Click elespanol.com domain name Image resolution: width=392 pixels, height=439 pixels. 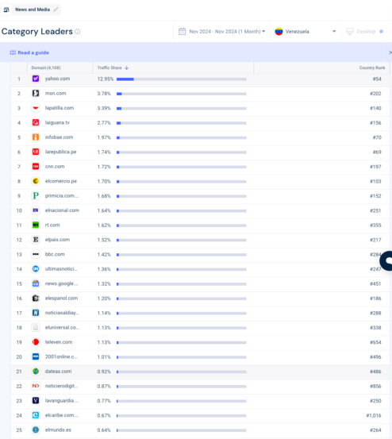[x=61, y=298]
